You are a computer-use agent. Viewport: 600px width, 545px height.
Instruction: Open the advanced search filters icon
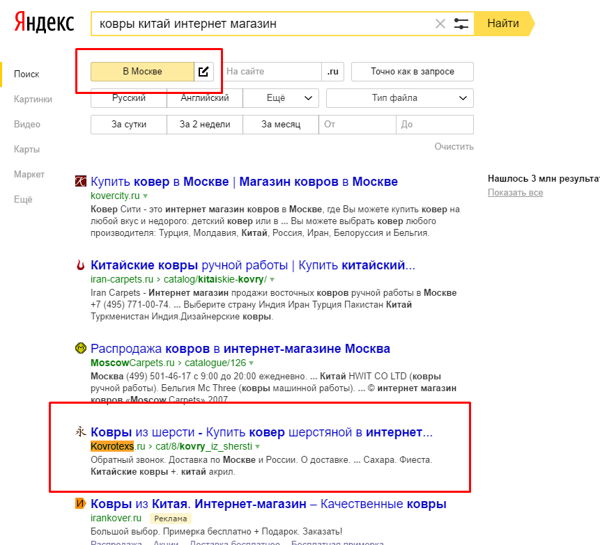point(461,24)
